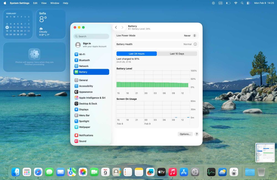Click the screenshot preview thumbnail
The width and height of the screenshot is (277, 180).
click(x=265, y=153)
